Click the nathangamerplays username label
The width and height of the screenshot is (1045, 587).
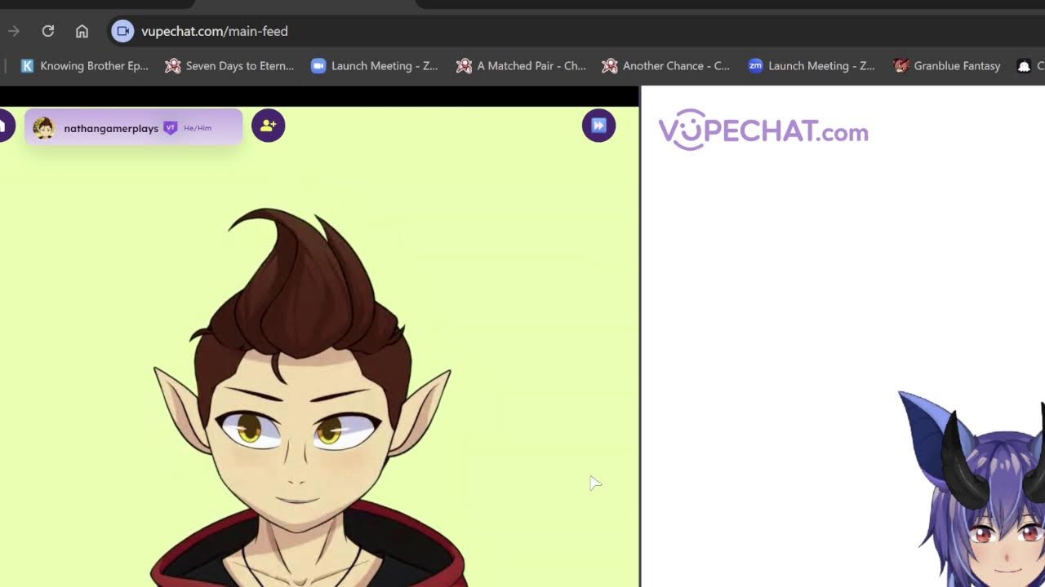[111, 128]
